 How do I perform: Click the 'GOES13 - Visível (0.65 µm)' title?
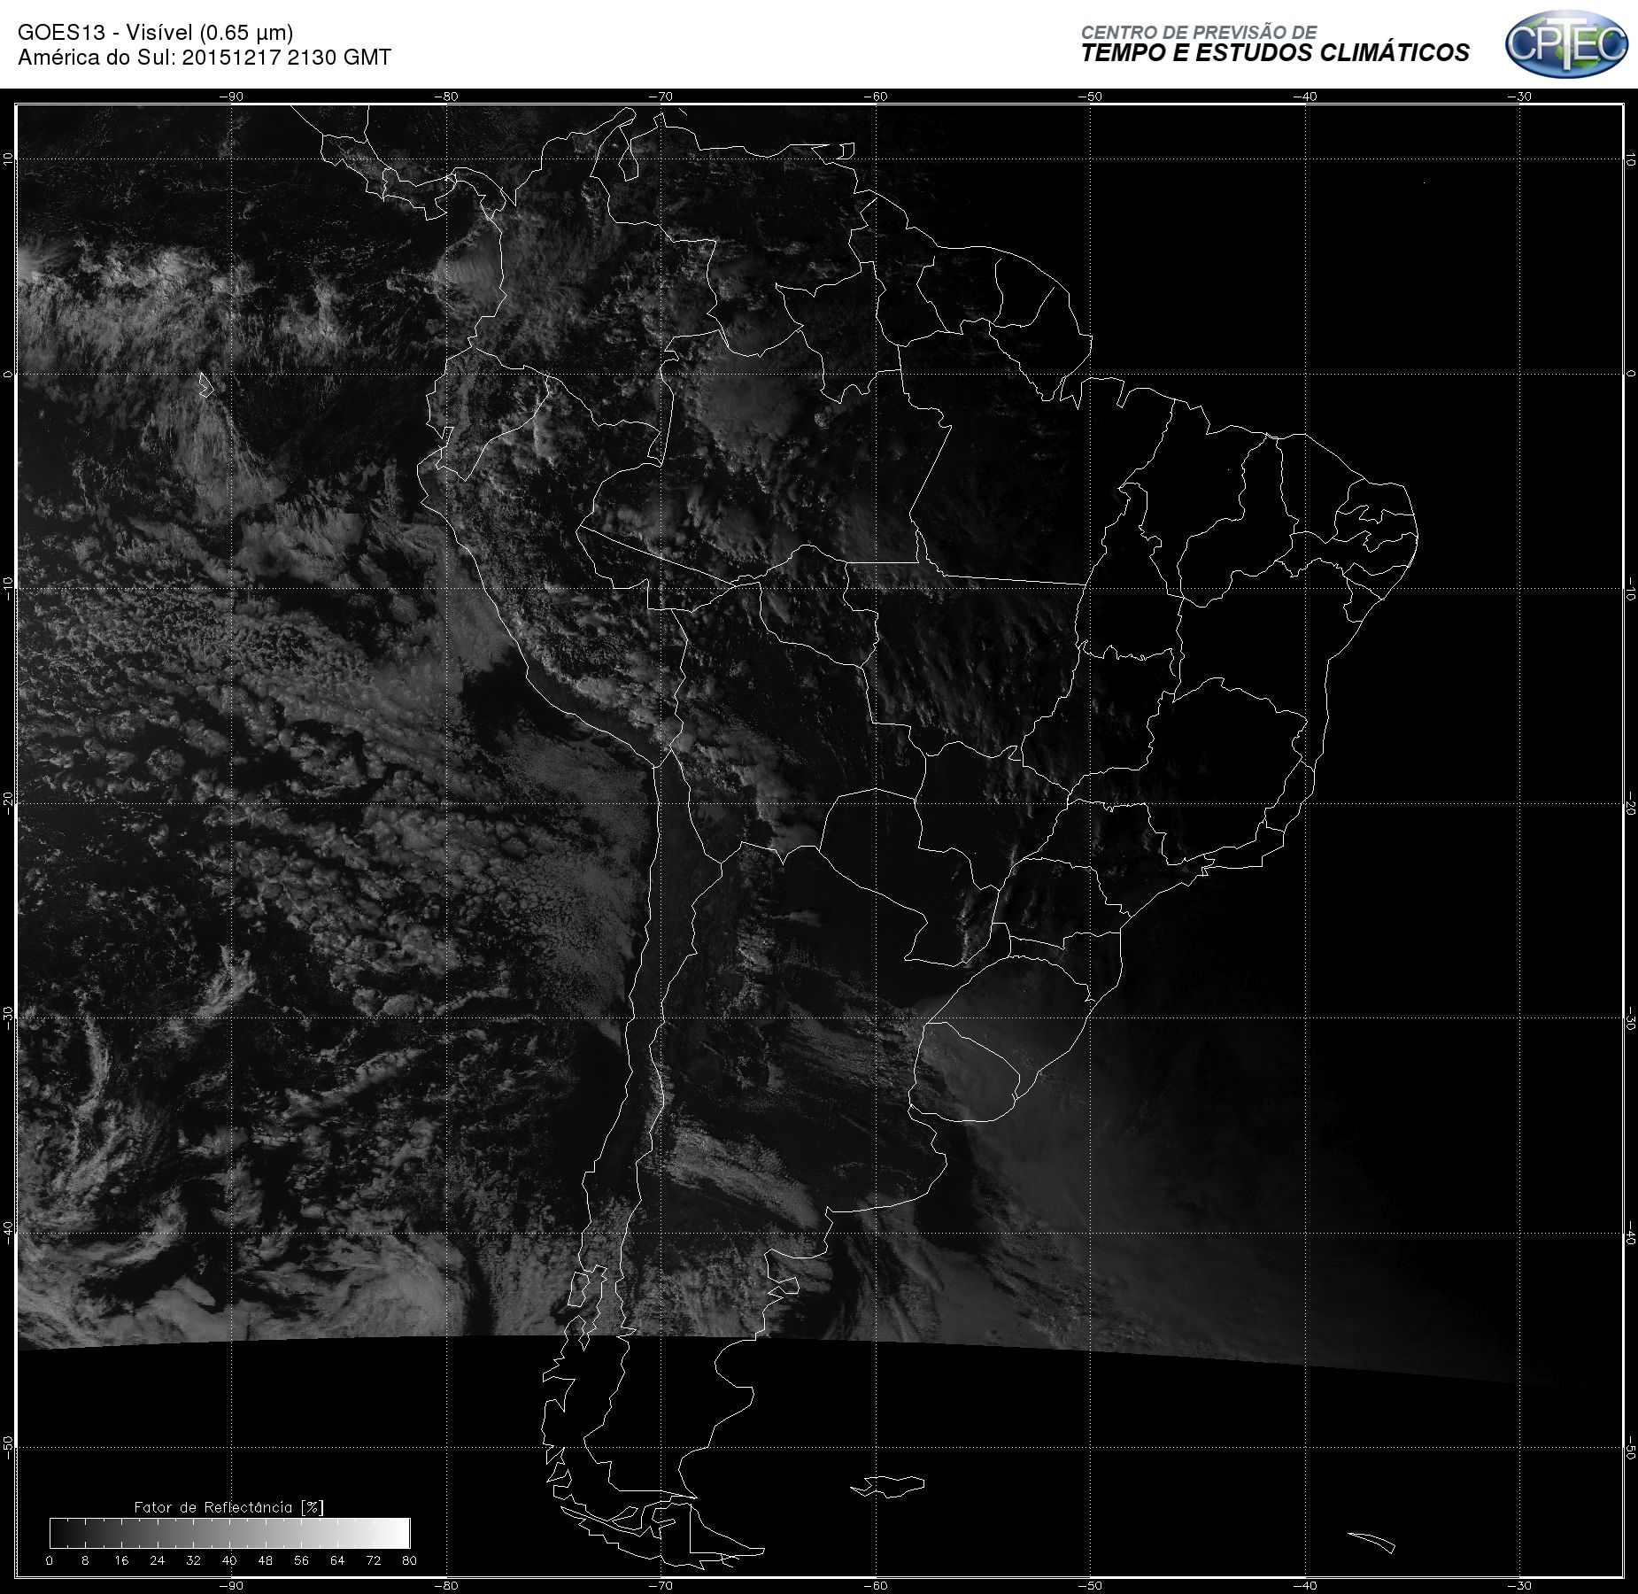tap(156, 33)
